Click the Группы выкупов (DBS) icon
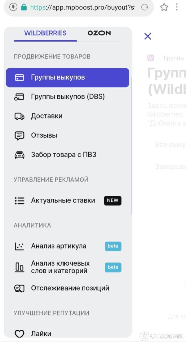The image size is (186, 344). (x=19, y=97)
